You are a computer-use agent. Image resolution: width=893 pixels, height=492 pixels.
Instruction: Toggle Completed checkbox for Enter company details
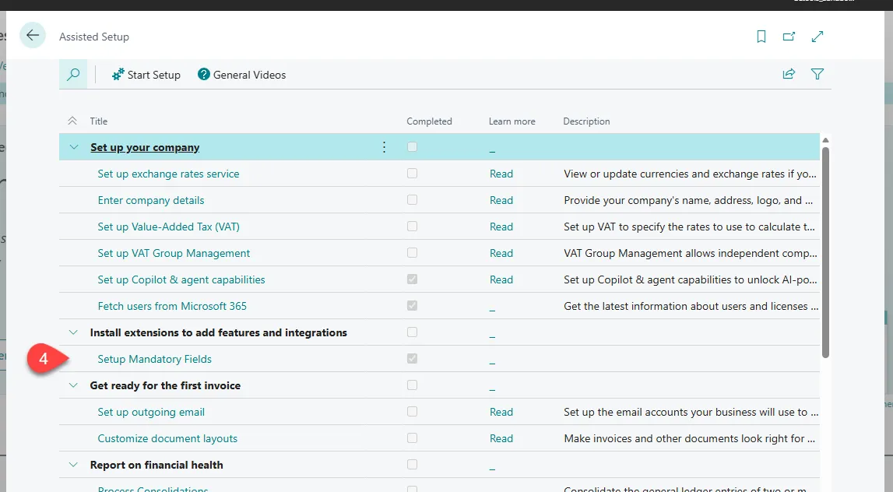[x=412, y=200]
